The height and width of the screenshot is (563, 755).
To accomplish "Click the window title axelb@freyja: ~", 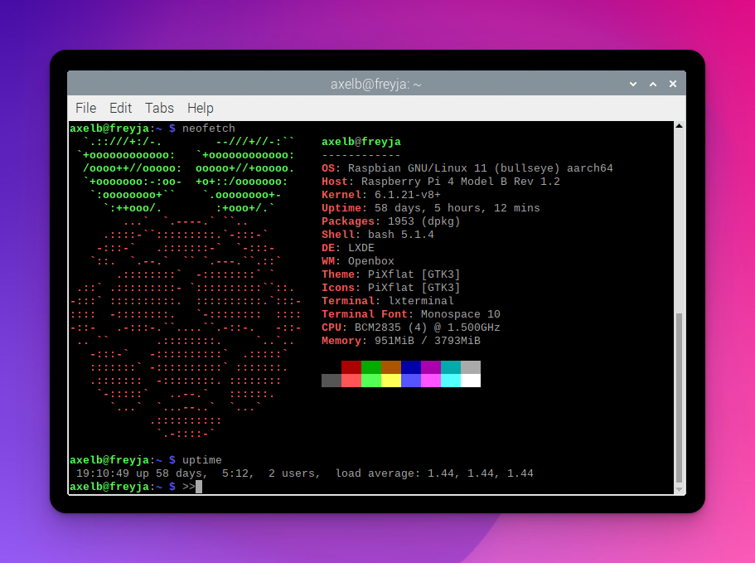I will pos(375,85).
